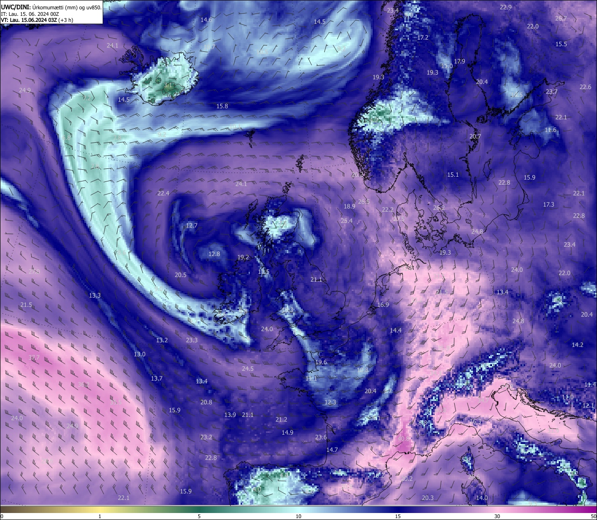
Task: Click the 'VT: Lau. 15.06.2024 03Z (+3 h)' line
Action: [37, 20]
